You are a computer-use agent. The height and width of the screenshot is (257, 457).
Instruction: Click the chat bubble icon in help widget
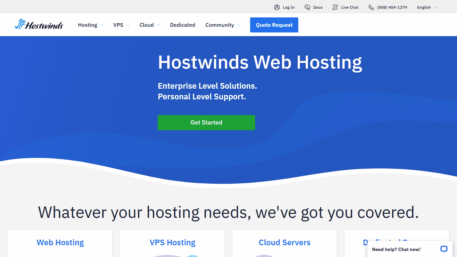(x=444, y=249)
